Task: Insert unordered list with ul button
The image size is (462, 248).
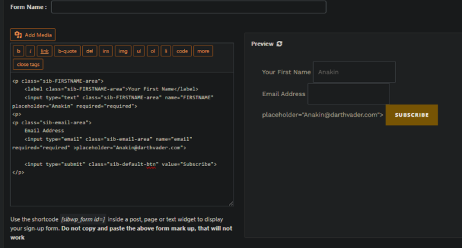Action: (139, 51)
